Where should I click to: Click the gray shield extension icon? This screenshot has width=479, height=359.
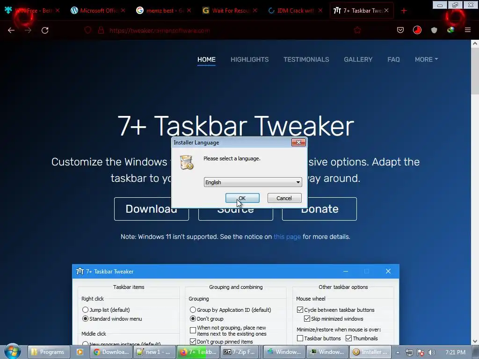(434, 30)
